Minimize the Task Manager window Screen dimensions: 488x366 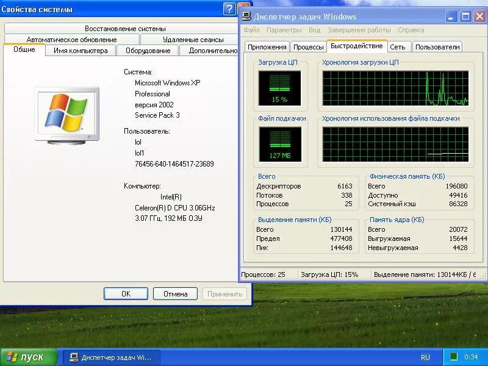point(451,16)
